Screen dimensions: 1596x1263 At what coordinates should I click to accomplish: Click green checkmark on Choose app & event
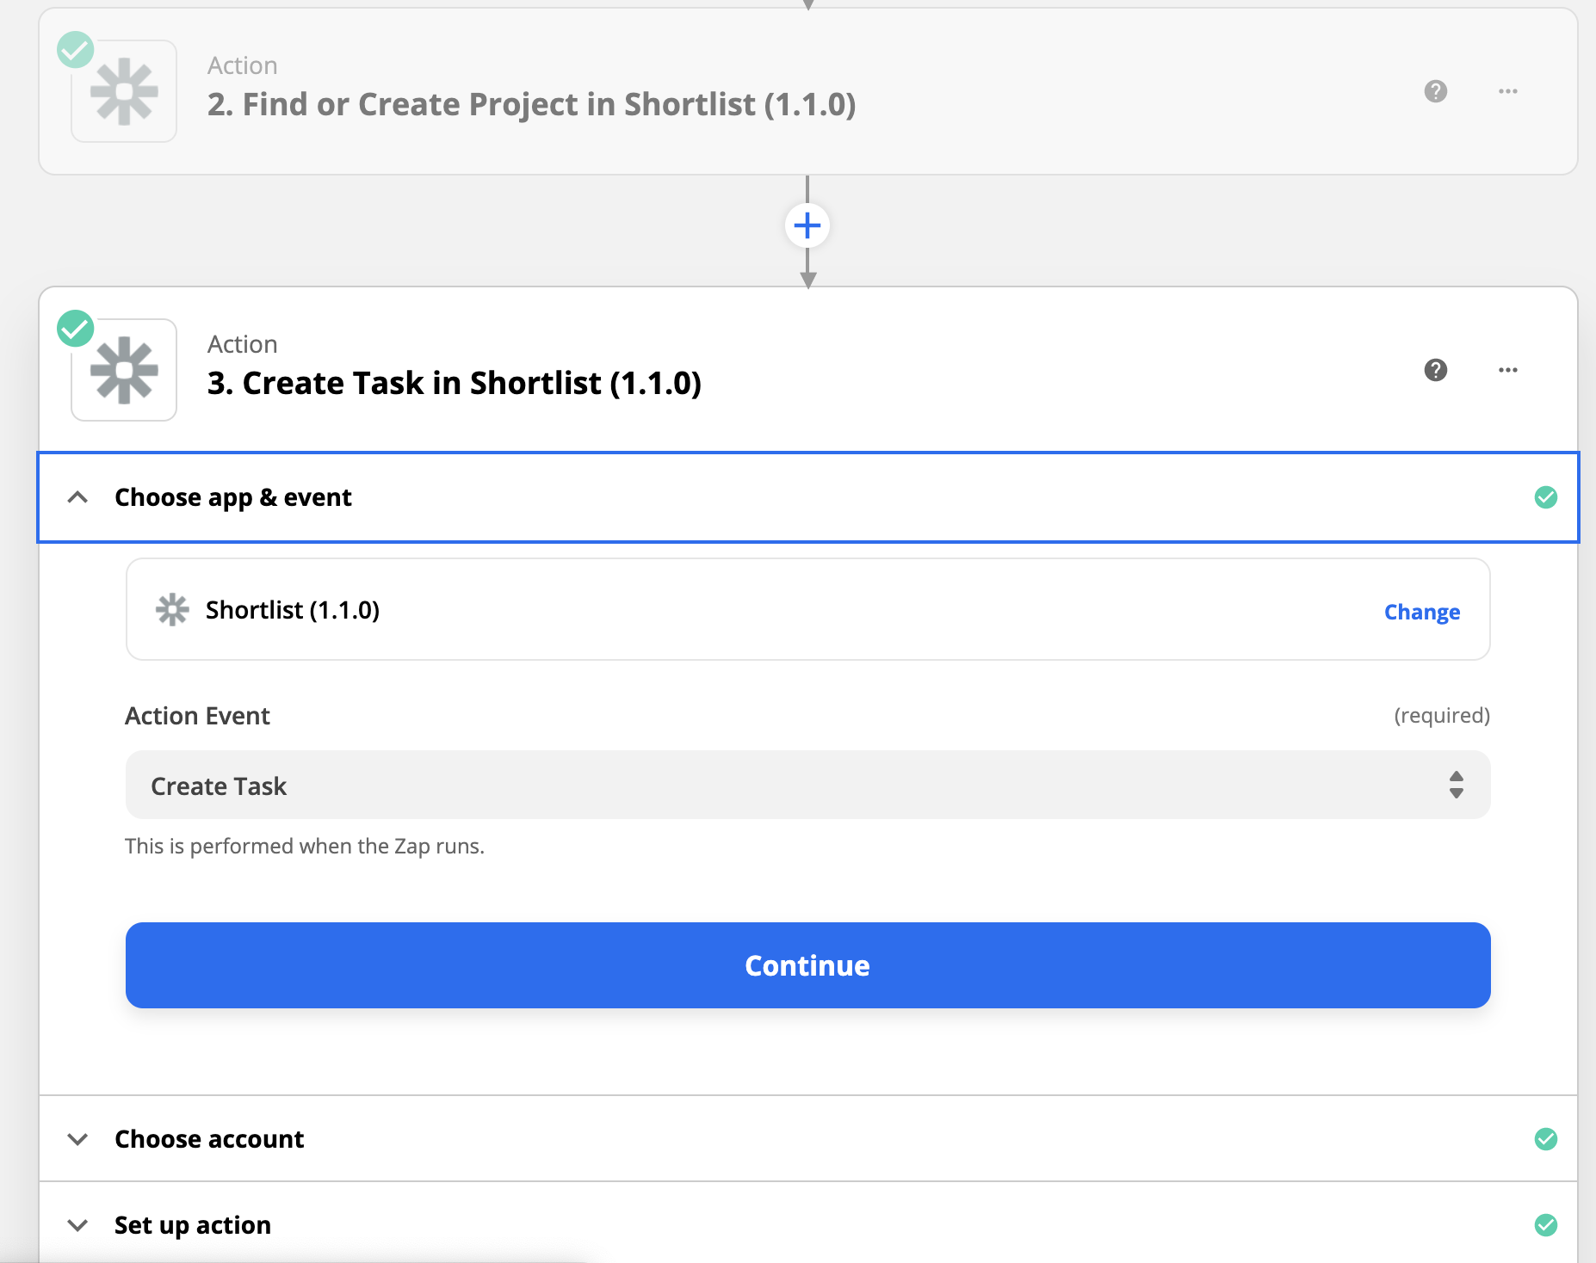pyautogui.click(x=1545, y=497)
